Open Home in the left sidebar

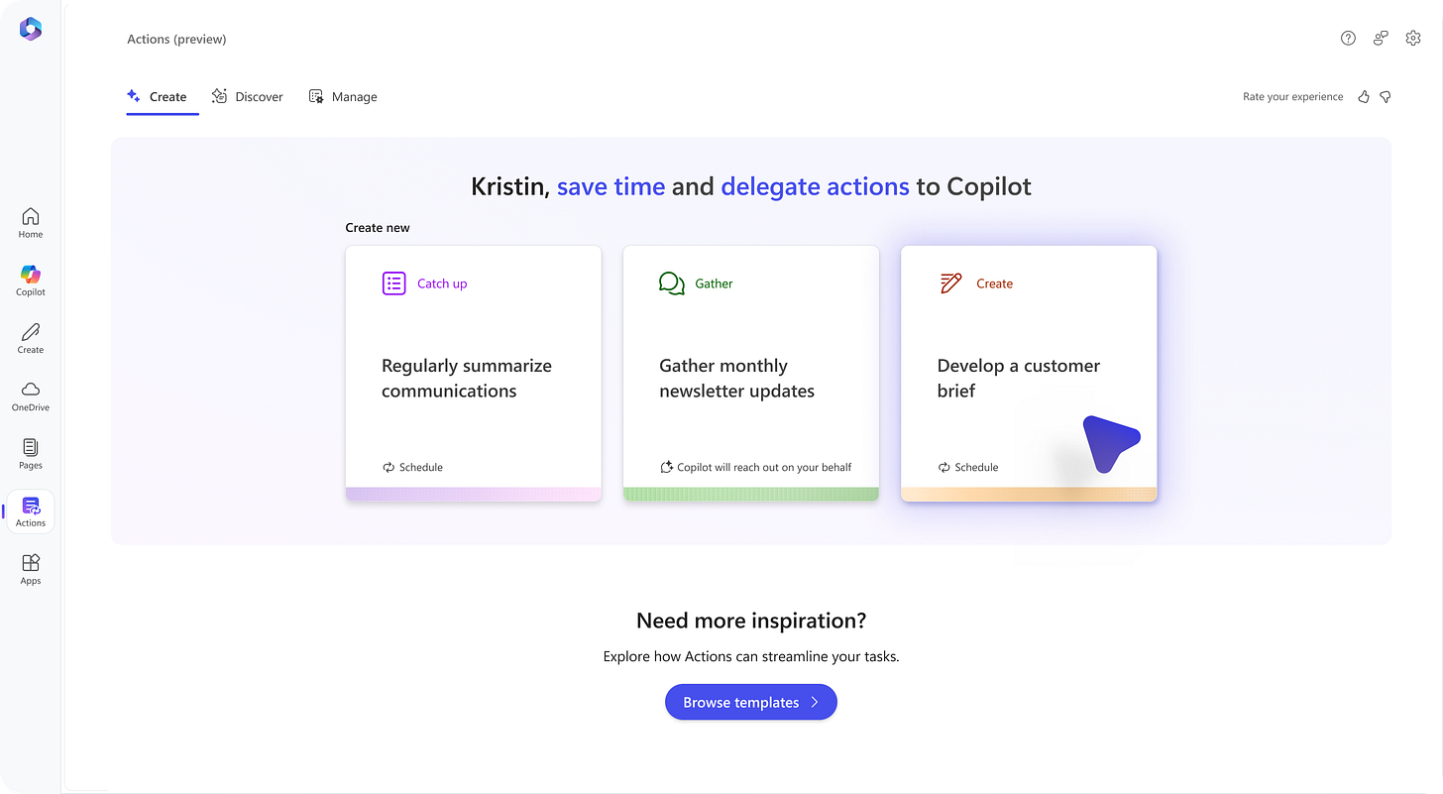pos(31,223)
